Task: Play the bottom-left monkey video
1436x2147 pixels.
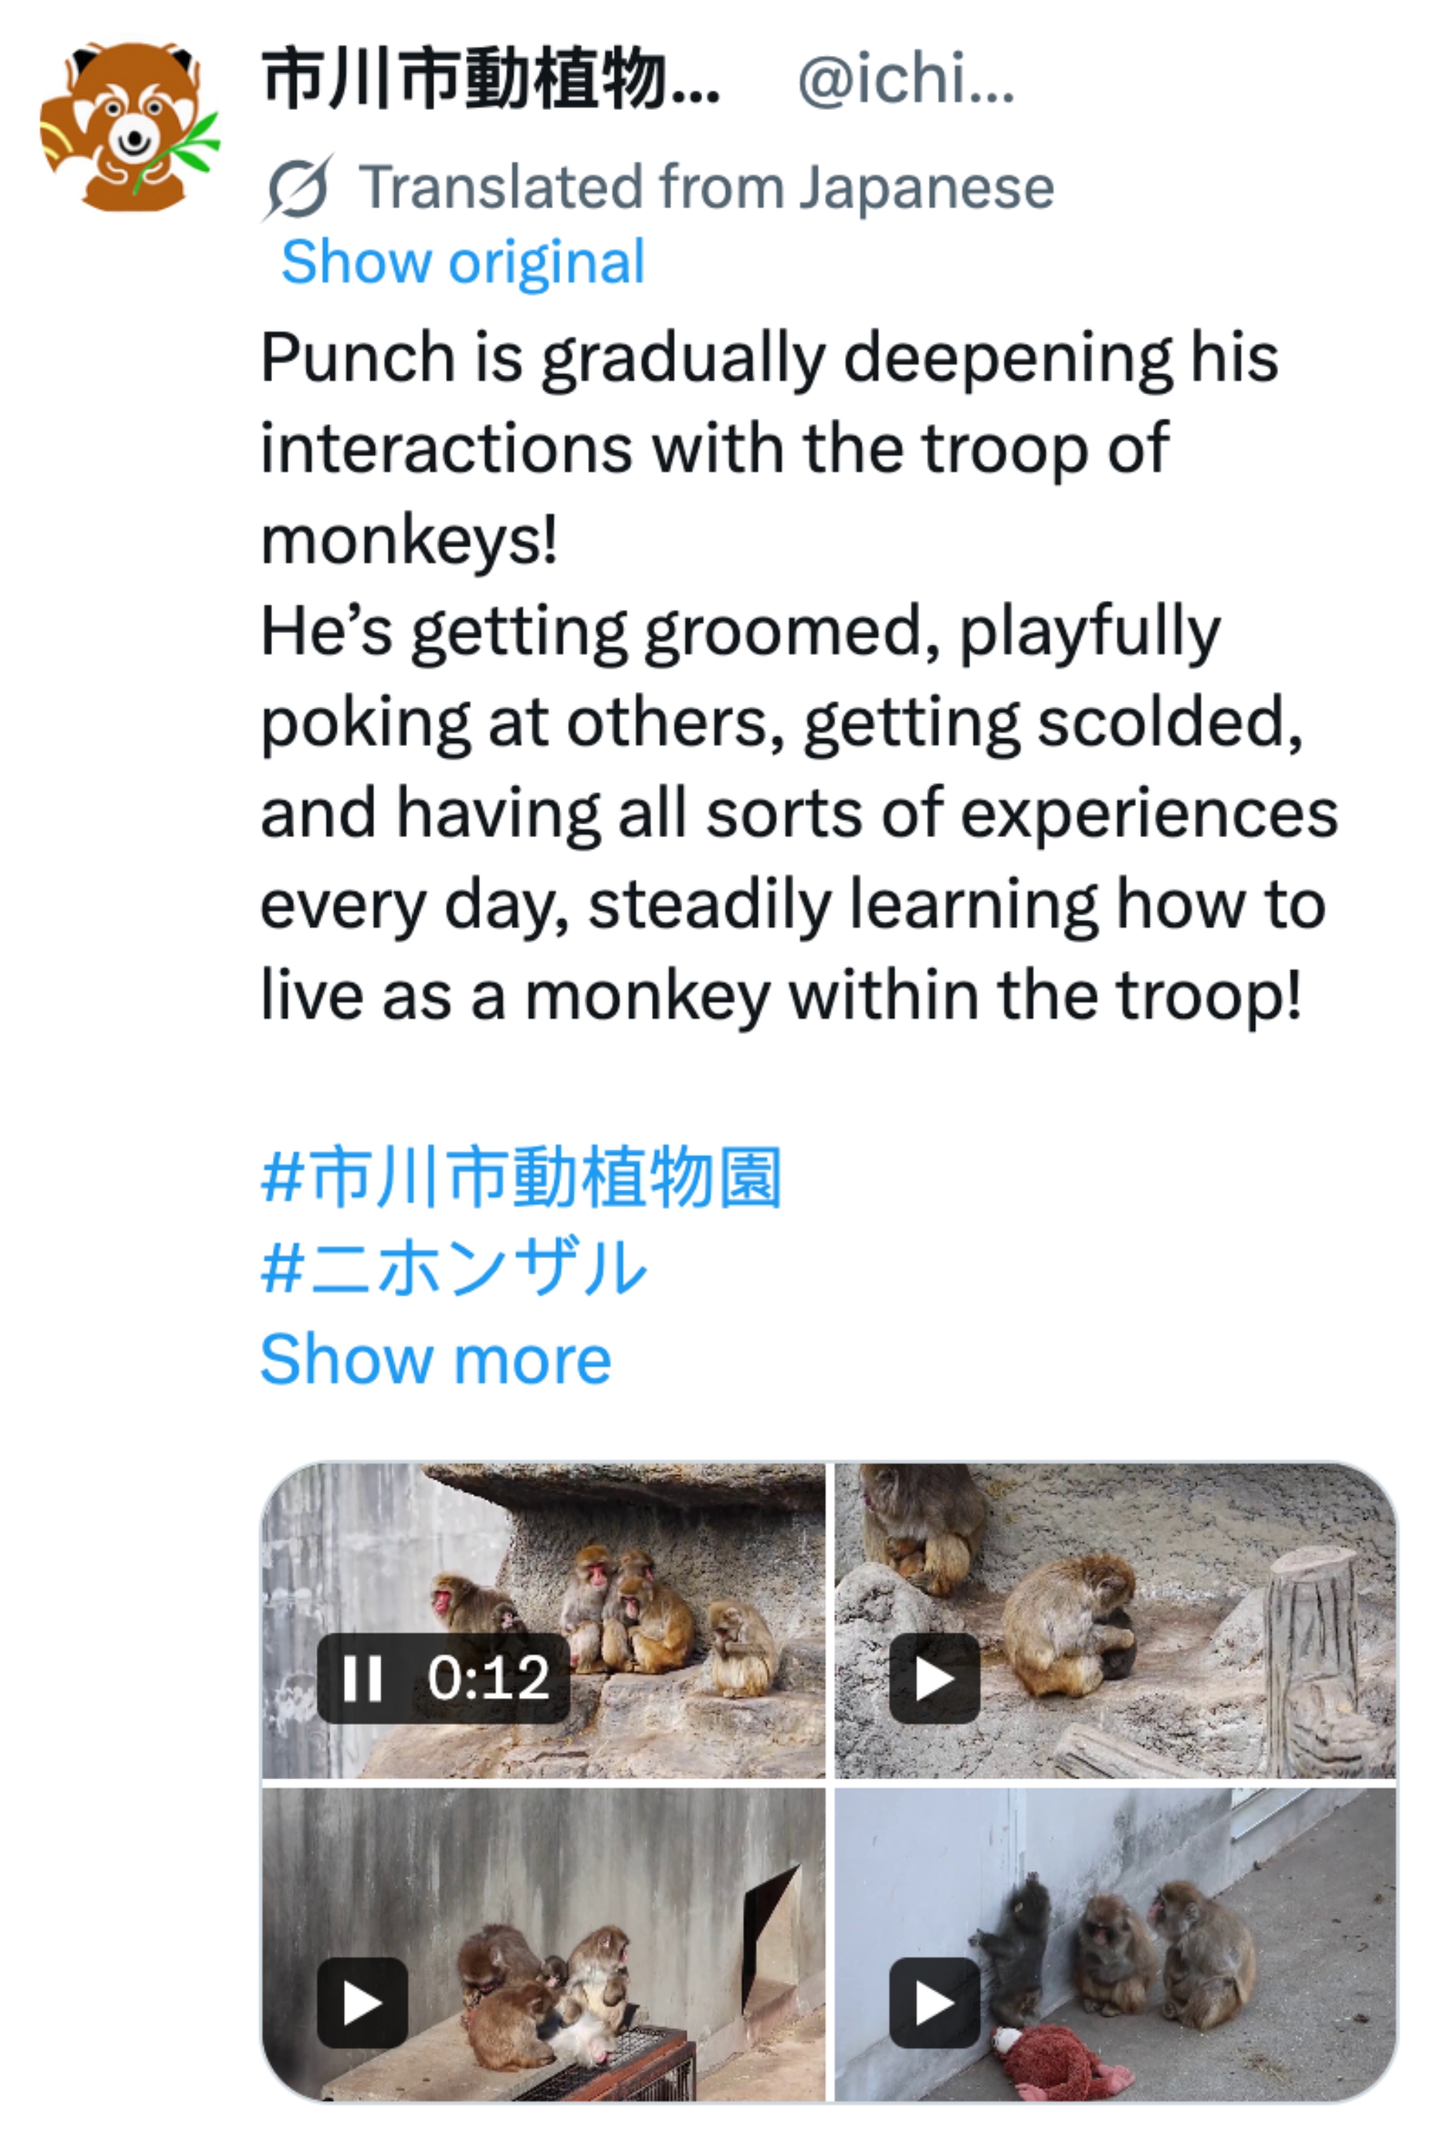Action: tap(362, 2003)
